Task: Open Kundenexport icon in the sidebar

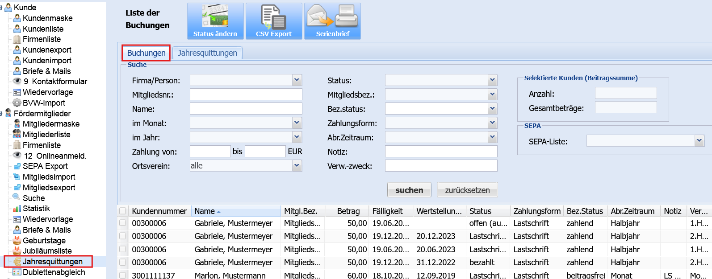Action: tap(17, 49)
